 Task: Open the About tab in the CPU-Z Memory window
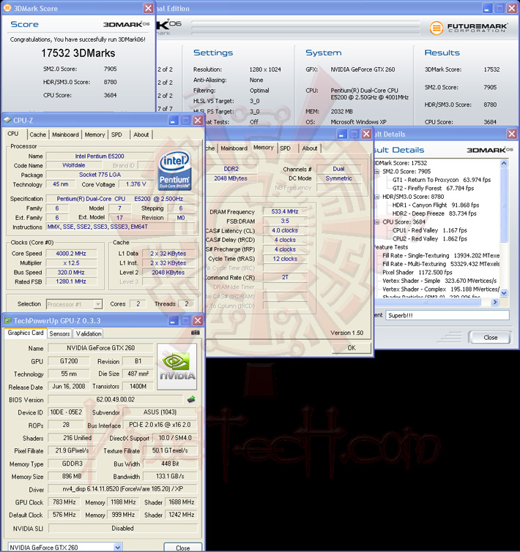point(310,148)
